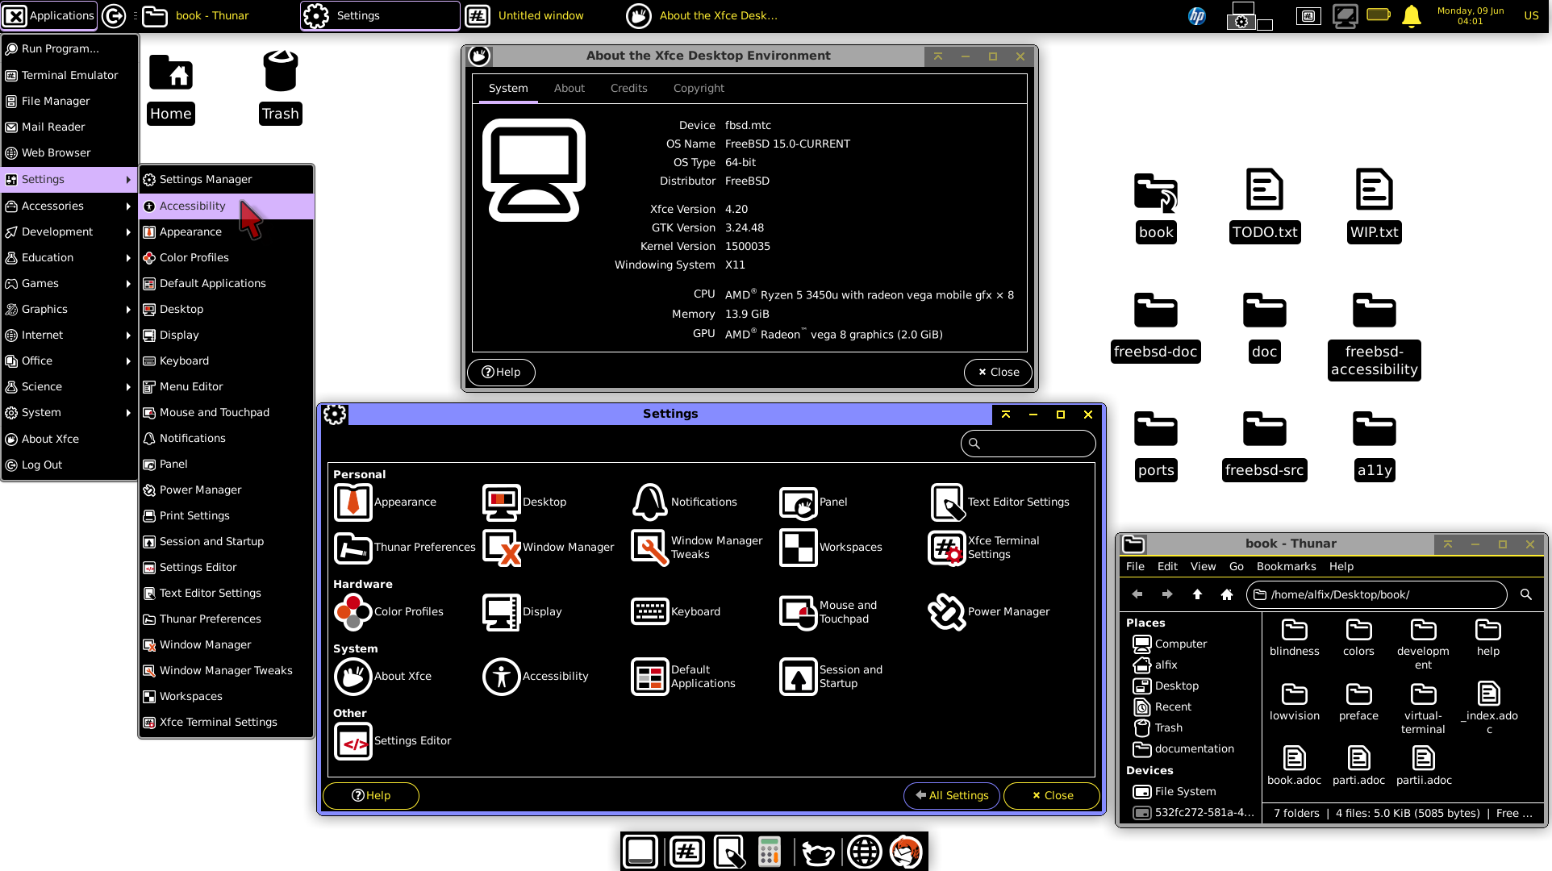Launch the web browser globe in dock

[864, 852]
